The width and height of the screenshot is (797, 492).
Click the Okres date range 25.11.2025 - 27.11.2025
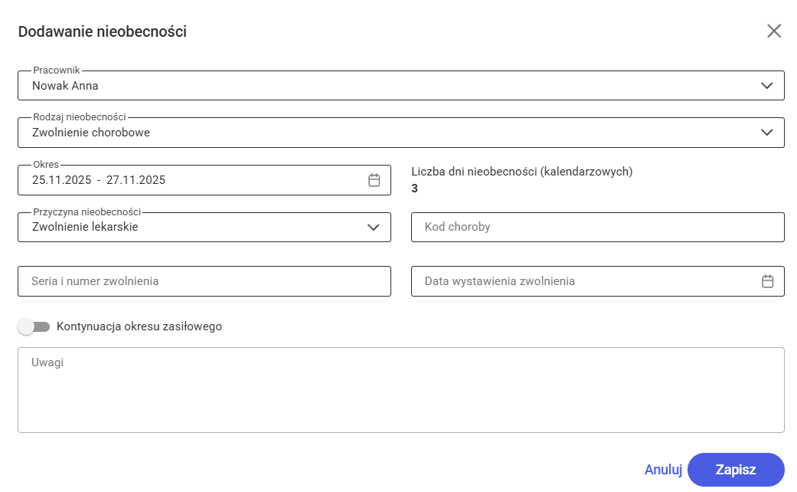coord(99,180)
